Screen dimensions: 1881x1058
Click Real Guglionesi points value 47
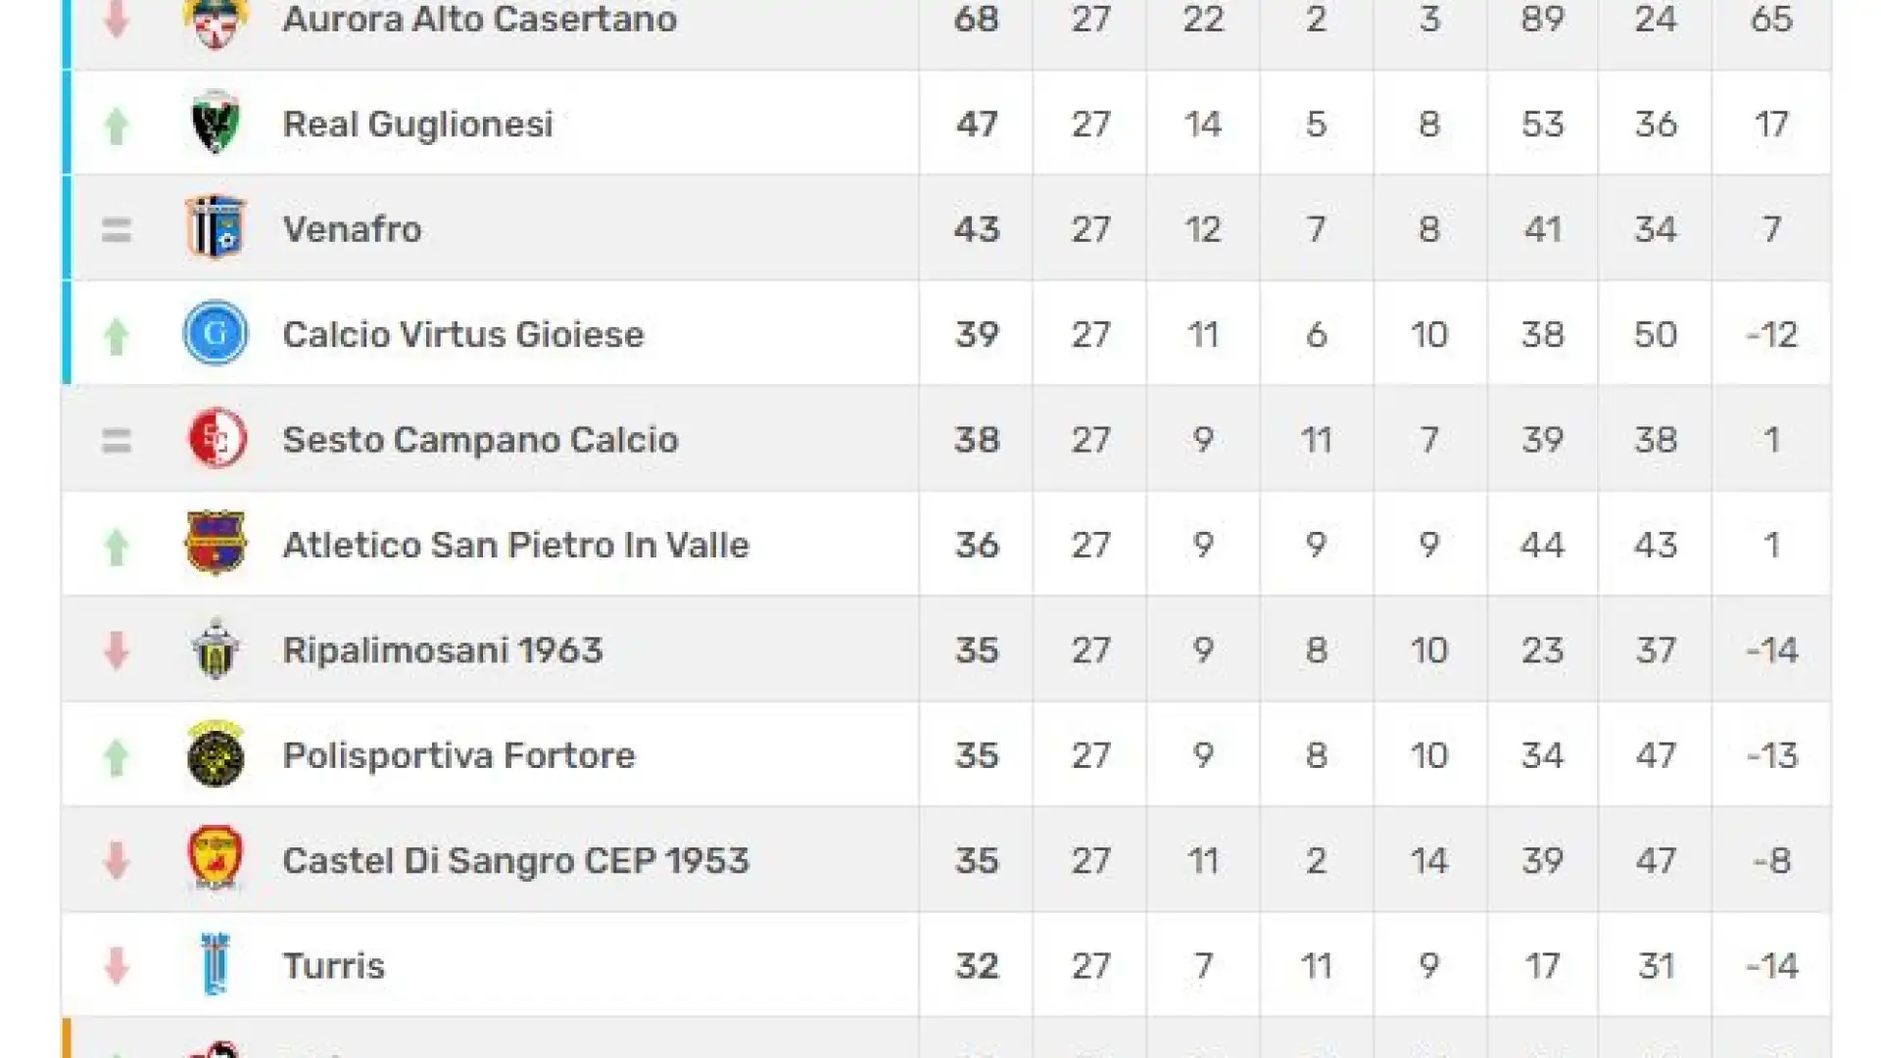click(x=977, y=124)
